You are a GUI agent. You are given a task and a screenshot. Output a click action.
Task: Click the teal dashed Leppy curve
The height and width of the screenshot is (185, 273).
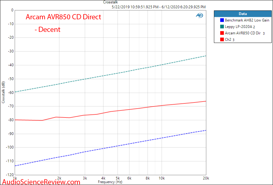click(110, 75)
